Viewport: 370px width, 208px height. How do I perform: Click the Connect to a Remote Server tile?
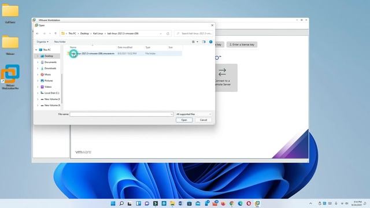[225, 77]
